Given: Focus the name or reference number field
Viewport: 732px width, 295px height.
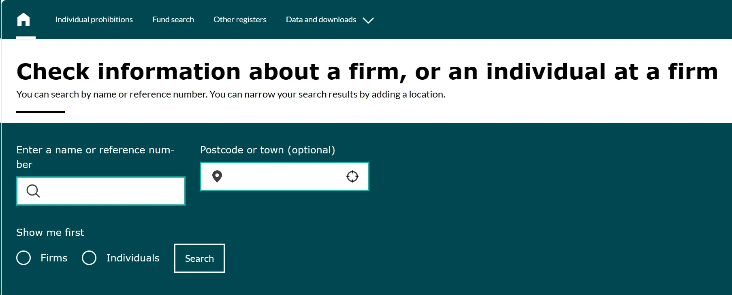Looking at the screenshot, I should [101, 191].
